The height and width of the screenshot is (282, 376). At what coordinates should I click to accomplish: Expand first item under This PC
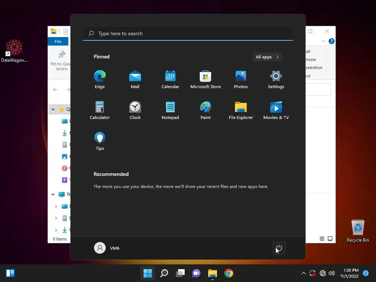56,206
